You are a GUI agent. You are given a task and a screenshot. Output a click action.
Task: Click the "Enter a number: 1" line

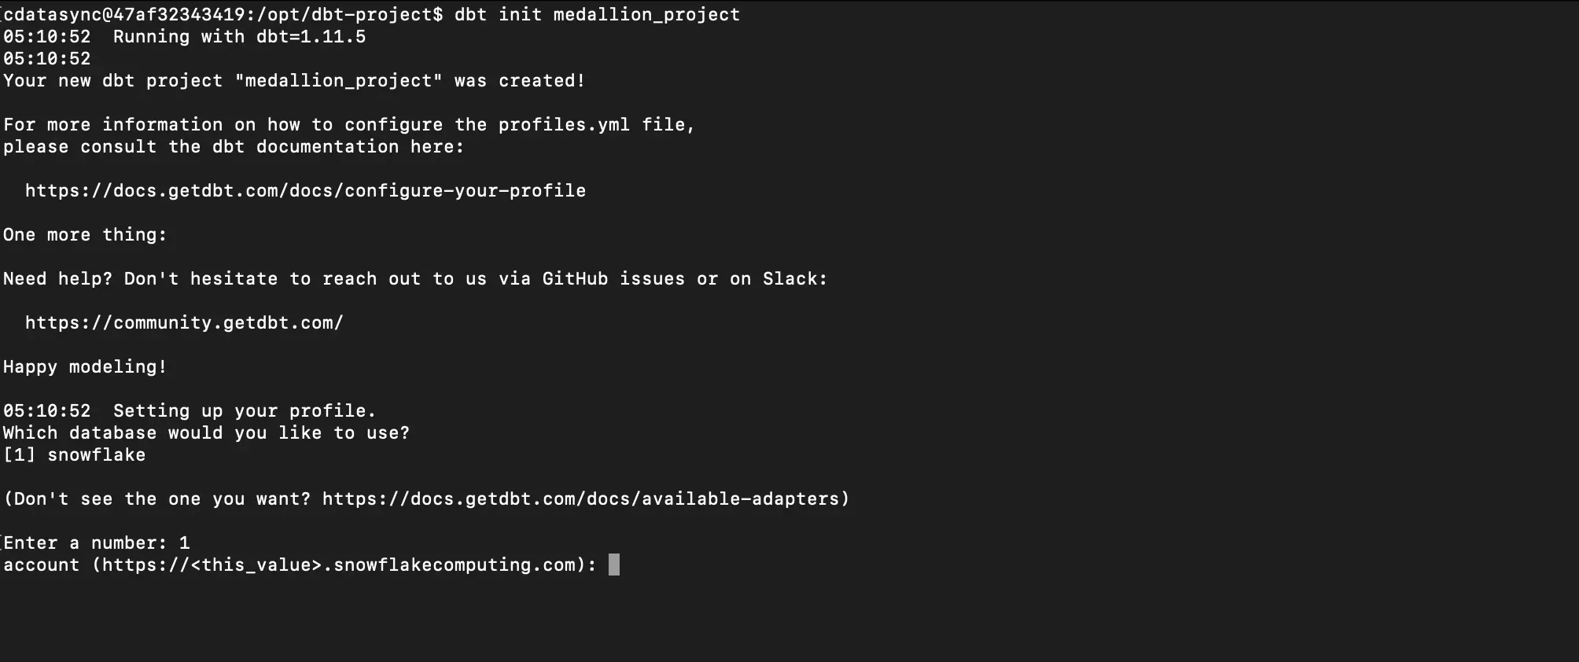point(97,543)
